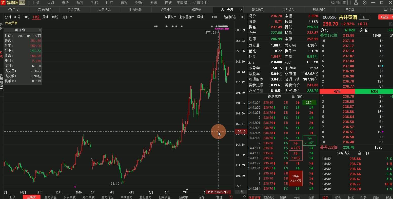This screenshot has height=199, width=393.
Task: Open the 选股 menu
Action: (x=65, y=3)
